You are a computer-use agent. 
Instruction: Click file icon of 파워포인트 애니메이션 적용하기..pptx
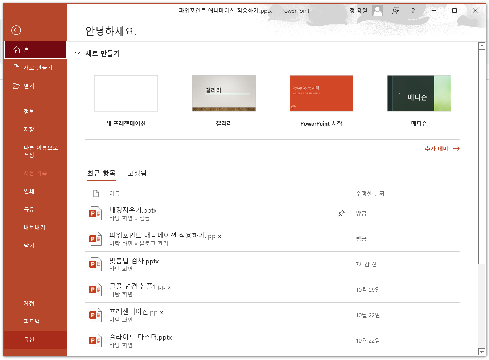[95, 239]
